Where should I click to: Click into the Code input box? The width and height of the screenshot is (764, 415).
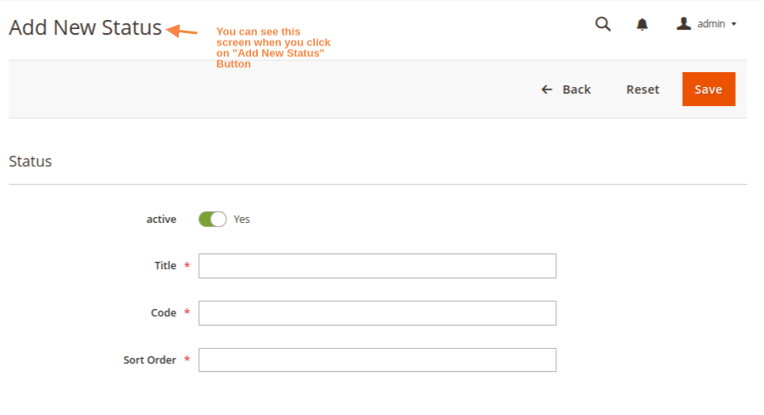point(377,313)
